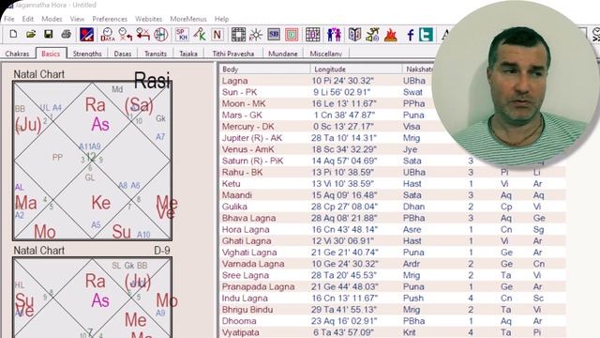Click the pink concentric squares icon

[x=292, y=35]
